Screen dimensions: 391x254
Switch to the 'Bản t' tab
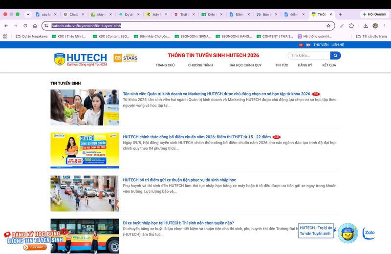click(267, 15)
